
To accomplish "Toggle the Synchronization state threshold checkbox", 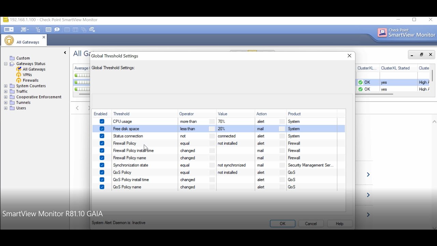I will pos(102,165).
